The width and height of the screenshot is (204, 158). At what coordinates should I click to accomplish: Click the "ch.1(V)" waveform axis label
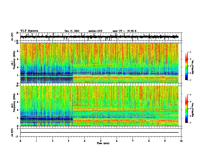(x=12, y=37)
